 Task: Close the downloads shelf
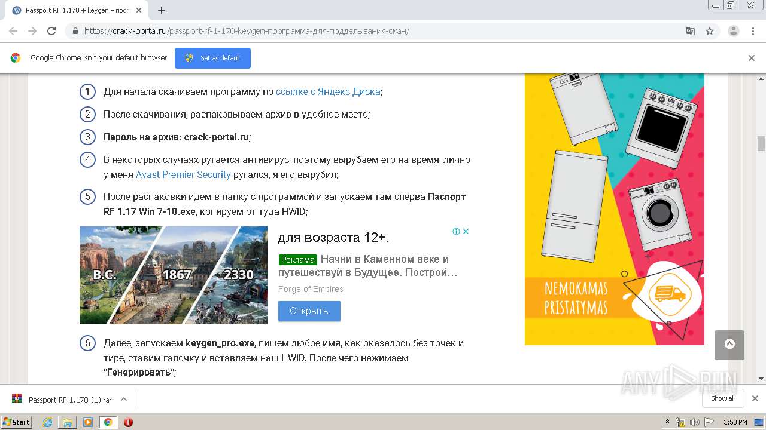(x=755, y=398)
